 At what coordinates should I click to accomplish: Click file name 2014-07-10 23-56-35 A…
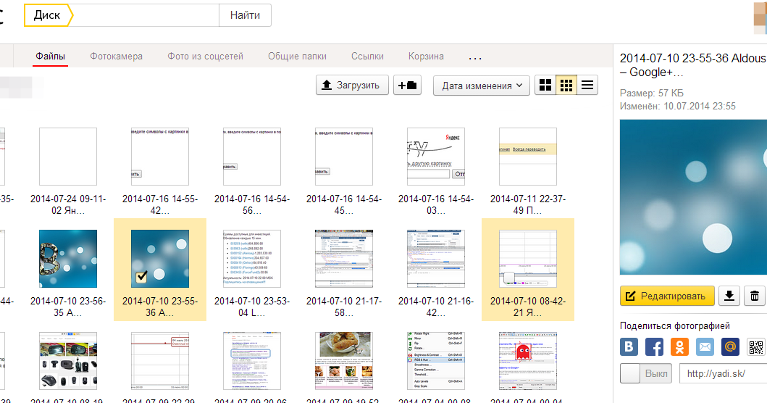[68, 307]
